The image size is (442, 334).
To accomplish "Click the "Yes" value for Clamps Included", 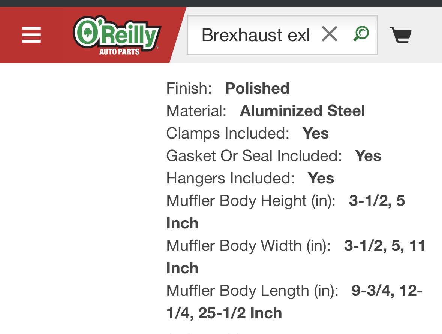I will (x=316, y=134).
